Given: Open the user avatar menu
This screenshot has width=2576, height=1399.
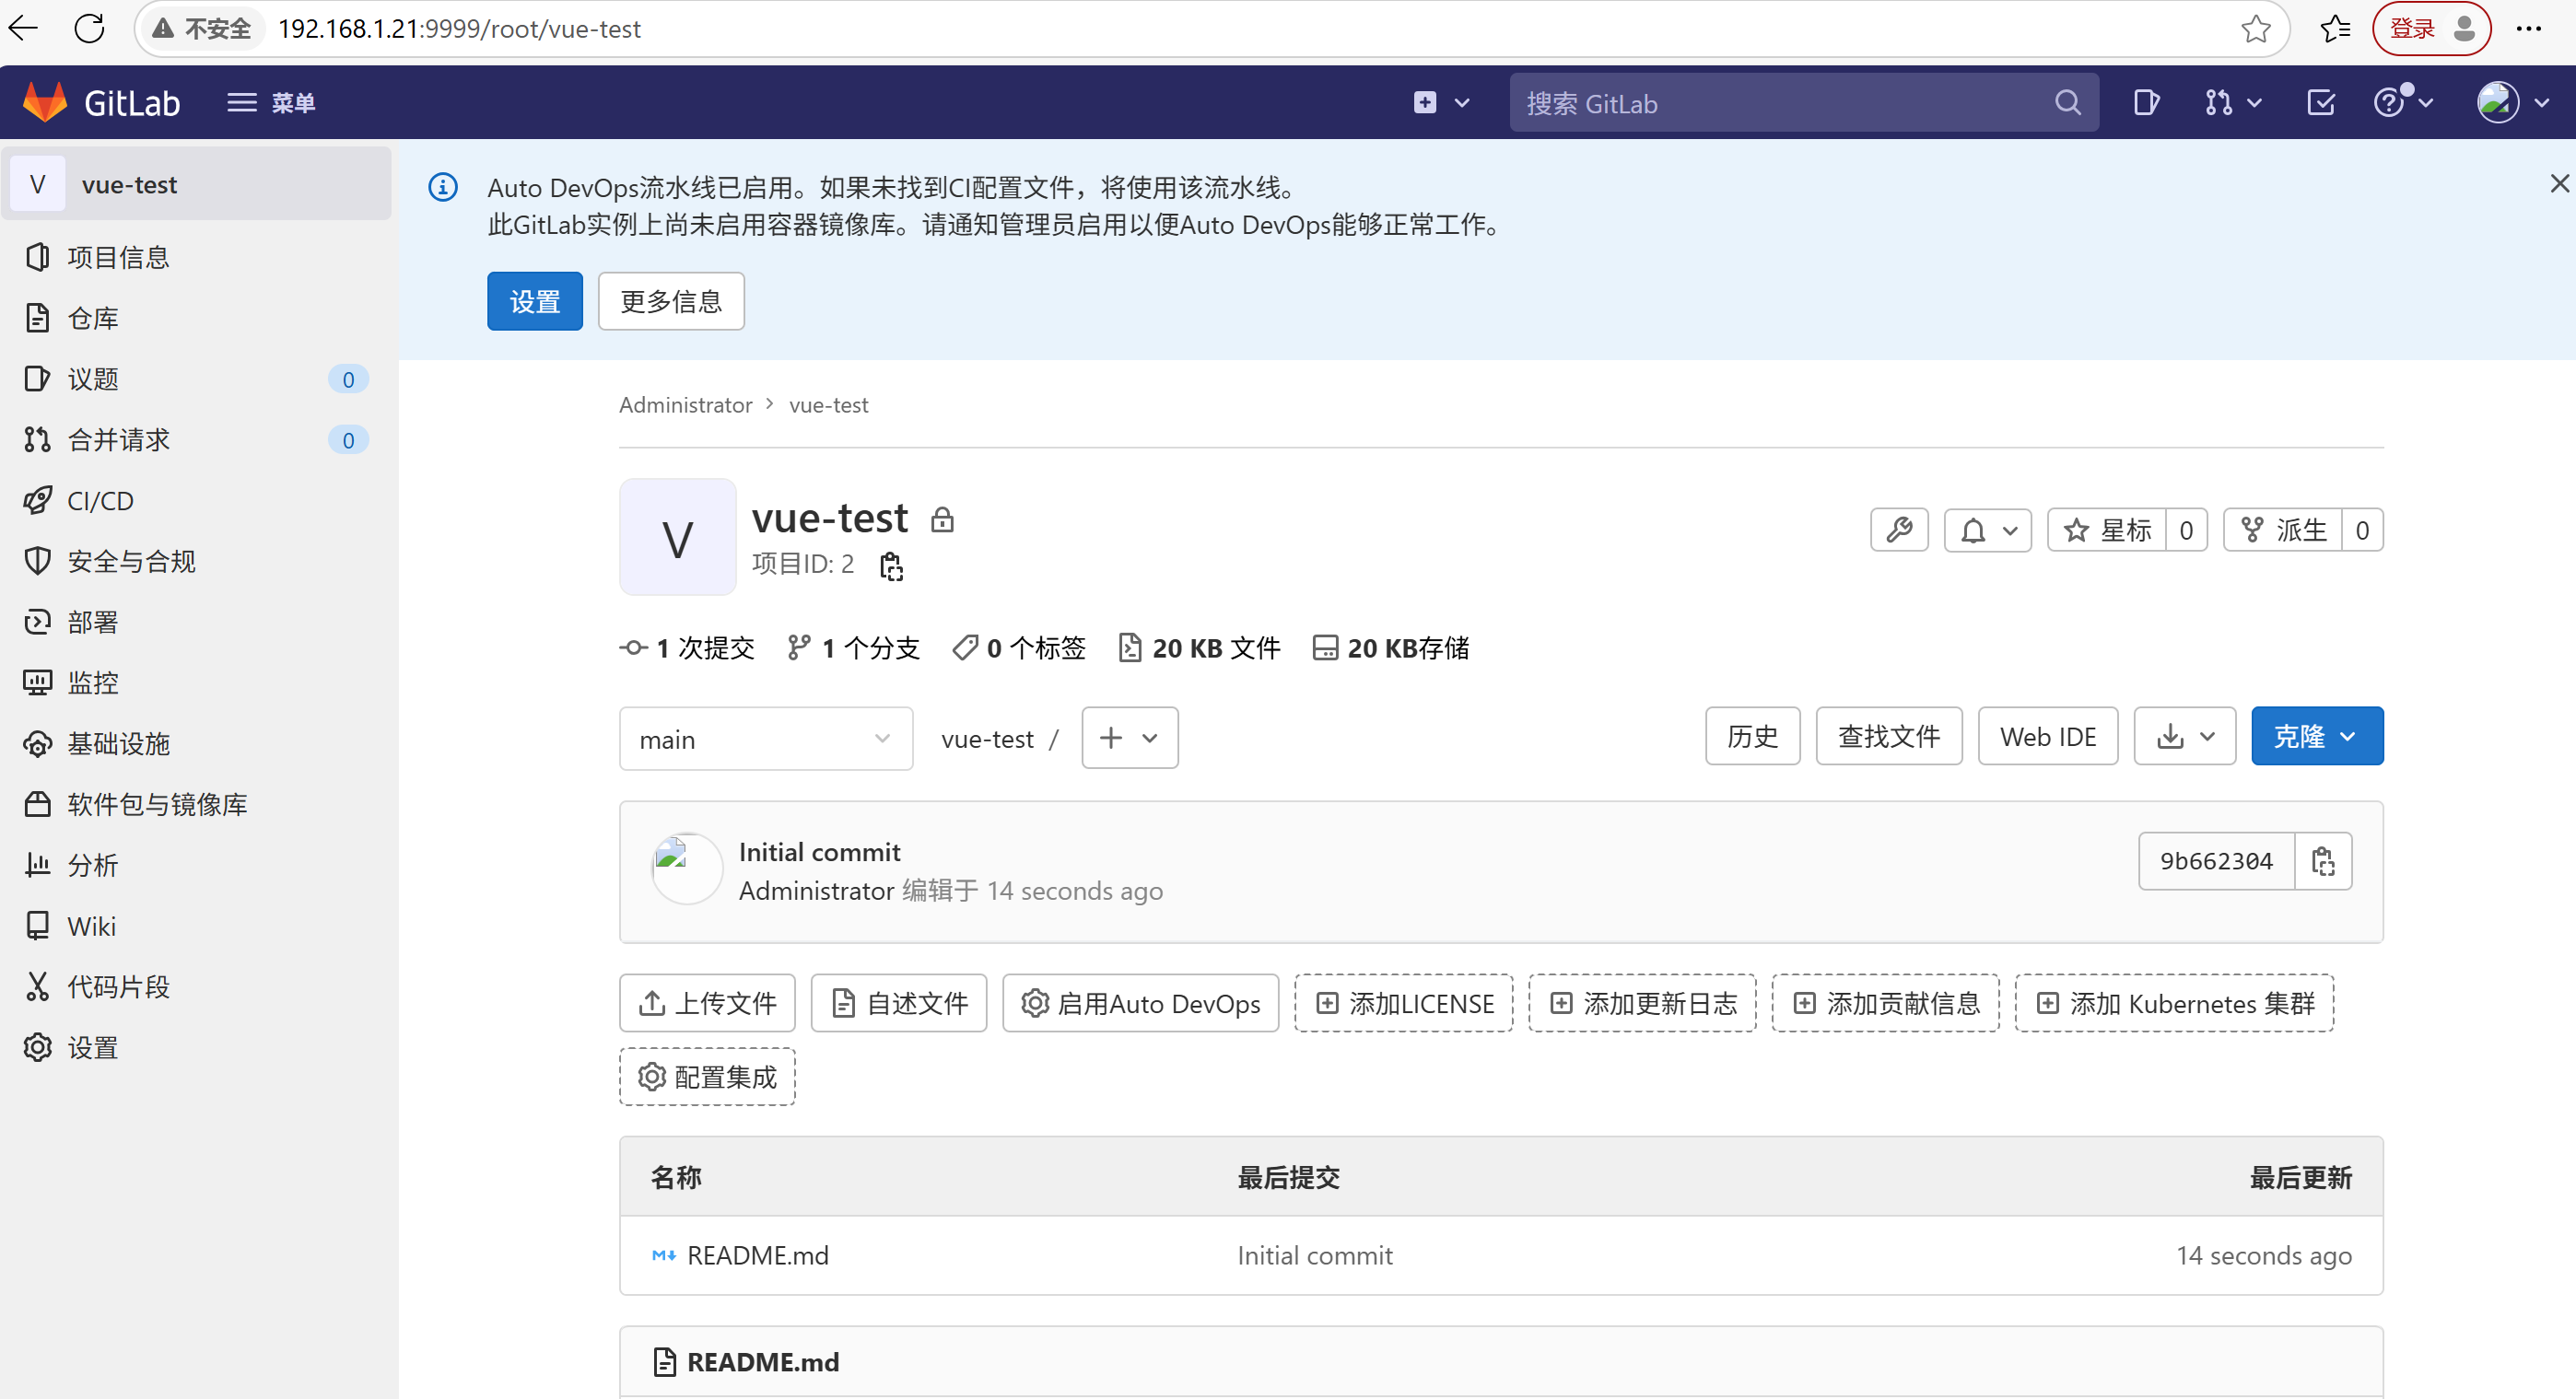Looking at the screenshot, I should (2512, 102).
